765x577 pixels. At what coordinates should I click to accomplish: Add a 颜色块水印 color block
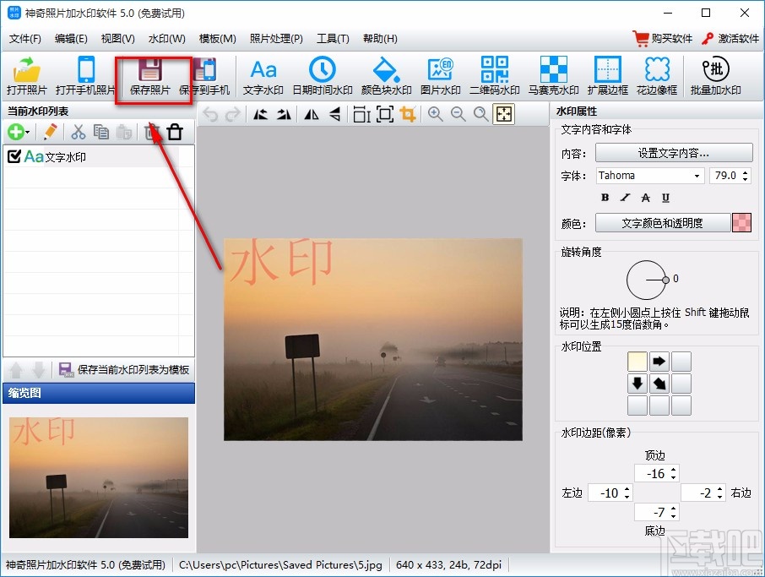coord(386,76)
